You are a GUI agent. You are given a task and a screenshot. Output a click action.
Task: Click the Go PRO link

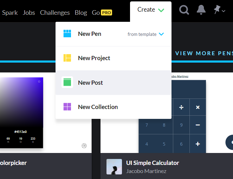tap(102, 13)
